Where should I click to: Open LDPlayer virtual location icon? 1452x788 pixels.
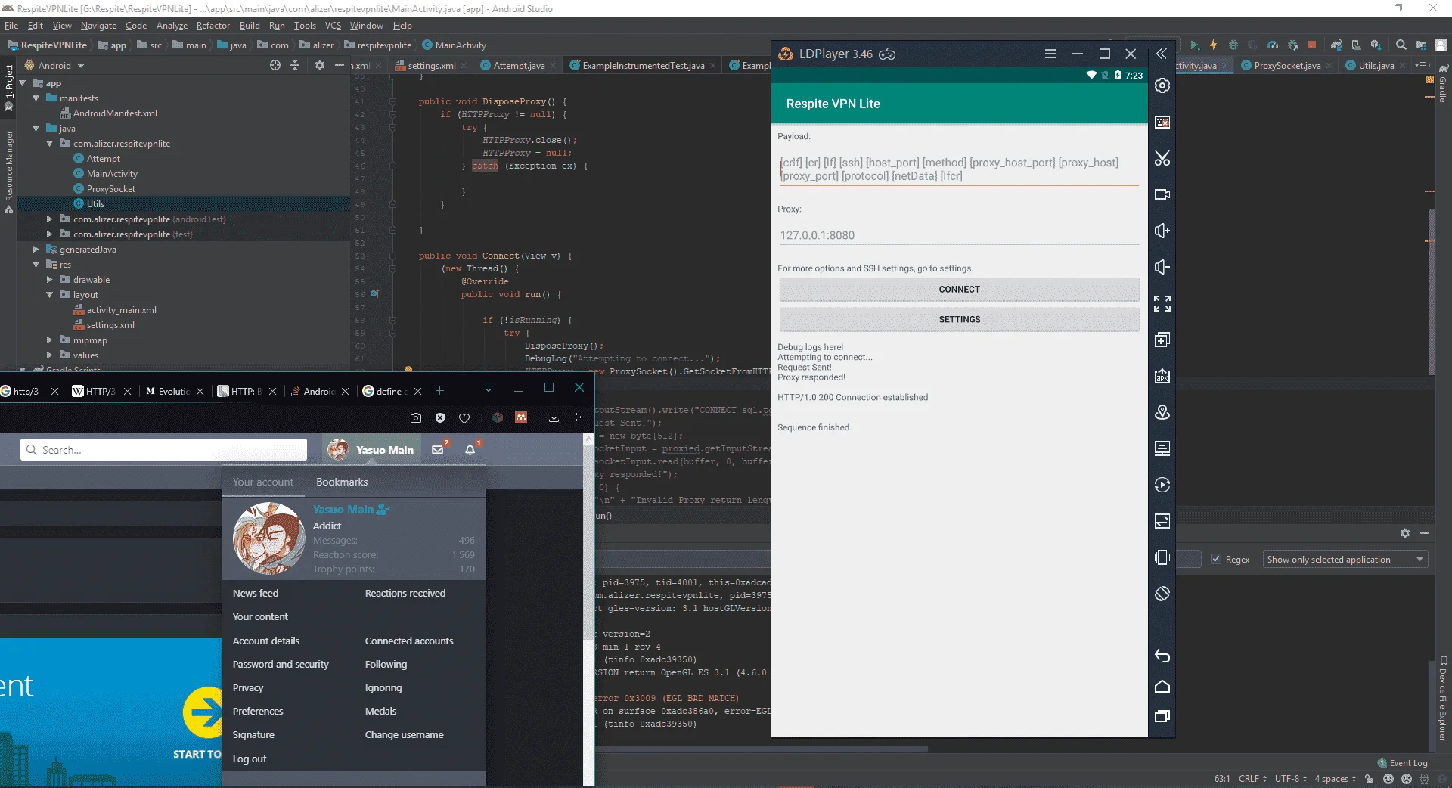pos(1162,412)
